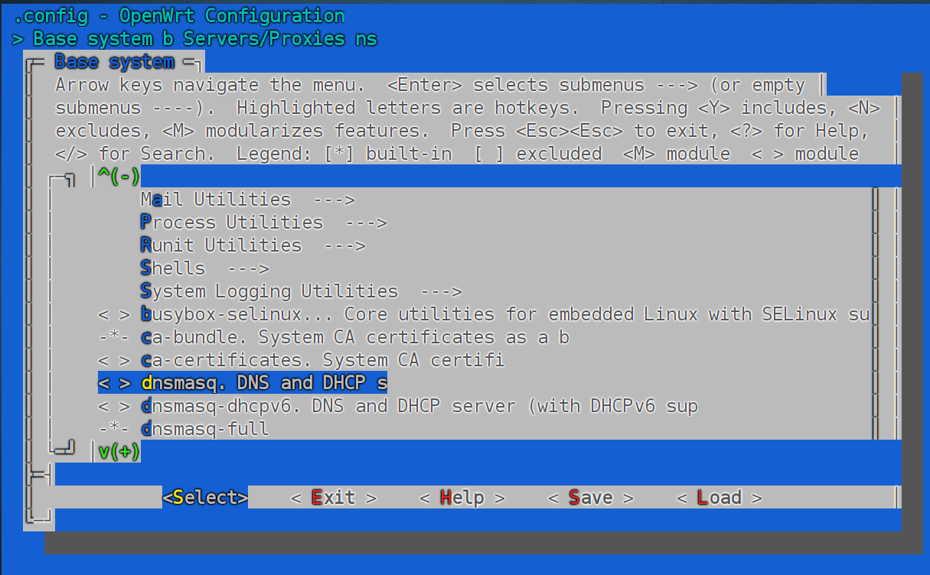
Task: Open the Runit Utilities submenu
Action: [220, 245]
